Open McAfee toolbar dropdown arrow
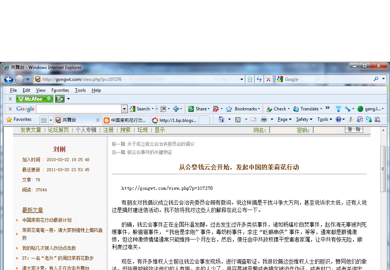This screenshot has height=270, width=390. point(68,99)
